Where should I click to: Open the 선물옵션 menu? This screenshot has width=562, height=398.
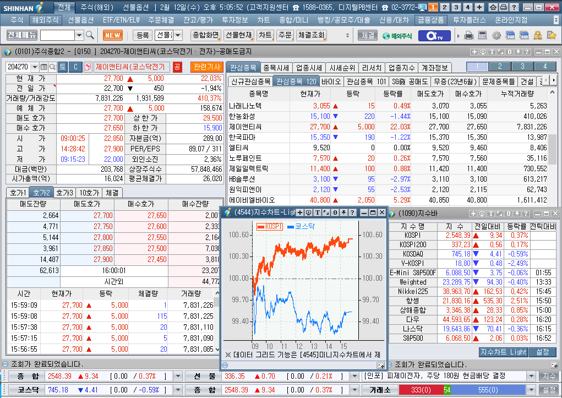(x=81, y=20)
